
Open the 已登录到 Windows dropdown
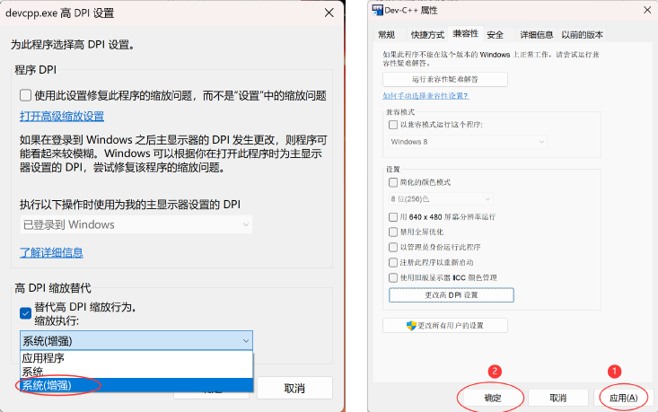(136, 224)
